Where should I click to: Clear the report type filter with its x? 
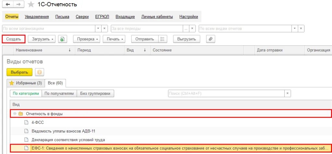click(301, 28)
